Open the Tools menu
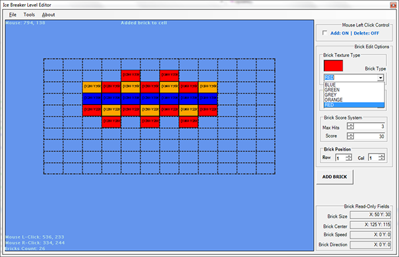This screenshot has height=257, width=399. tap(29, 15)
